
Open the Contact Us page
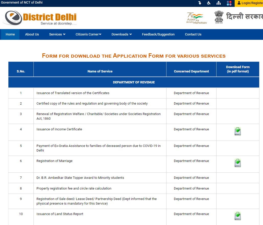point(193,34)
